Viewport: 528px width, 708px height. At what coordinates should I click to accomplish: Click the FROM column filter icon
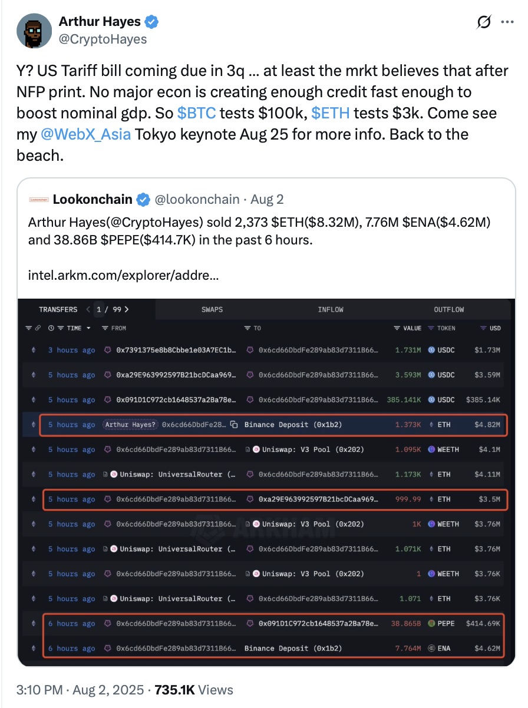click(x=105, y=328)
